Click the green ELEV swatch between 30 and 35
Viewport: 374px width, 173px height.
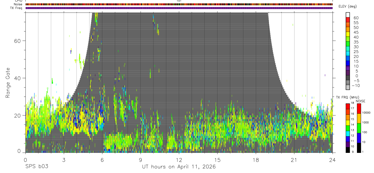pyautogui.click(x=348, y=44)
